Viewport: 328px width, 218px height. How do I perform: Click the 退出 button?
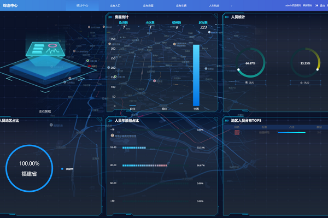(x=322, y=5)
